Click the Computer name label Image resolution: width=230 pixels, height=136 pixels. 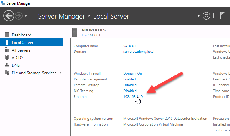[86, 46]
